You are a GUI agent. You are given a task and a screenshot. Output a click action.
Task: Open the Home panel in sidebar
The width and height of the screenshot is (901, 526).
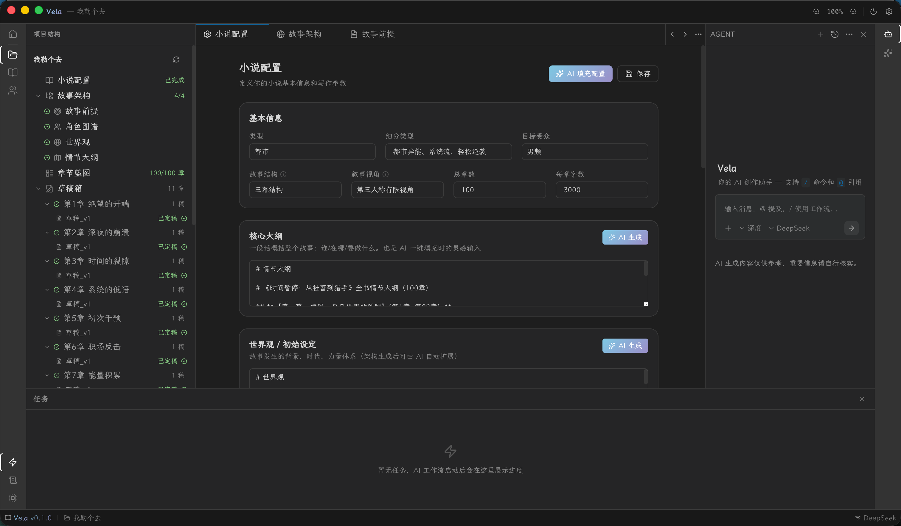tap(13, 34)
